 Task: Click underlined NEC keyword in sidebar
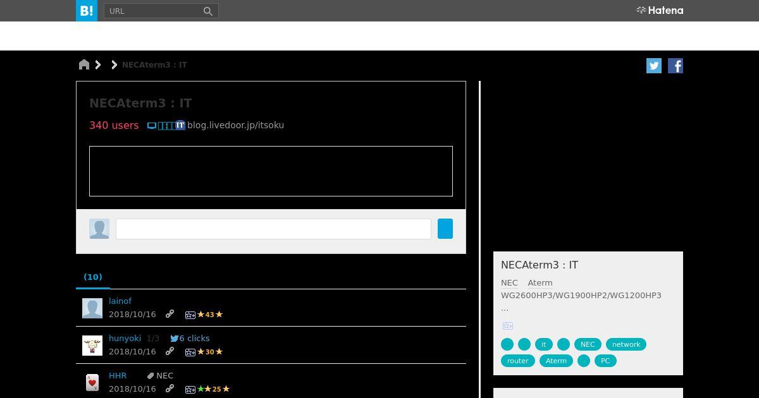[509, 282]
